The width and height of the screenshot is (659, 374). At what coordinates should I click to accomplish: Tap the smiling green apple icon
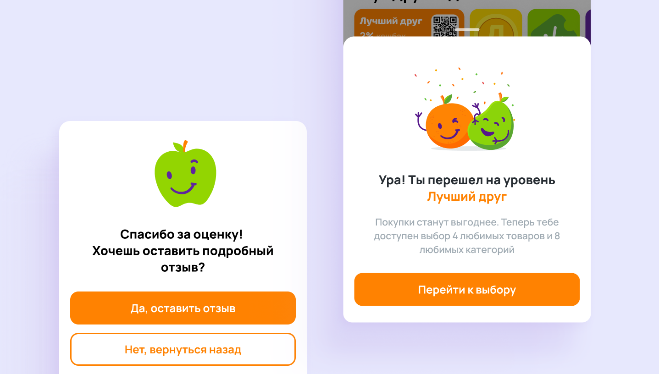pos(185,173)
